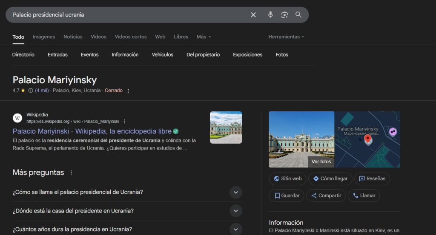The image size is (436, 235).
Task: Open rating info icon next to 4,7 stars
Action: pyautogui.click(x=31, y=91)
